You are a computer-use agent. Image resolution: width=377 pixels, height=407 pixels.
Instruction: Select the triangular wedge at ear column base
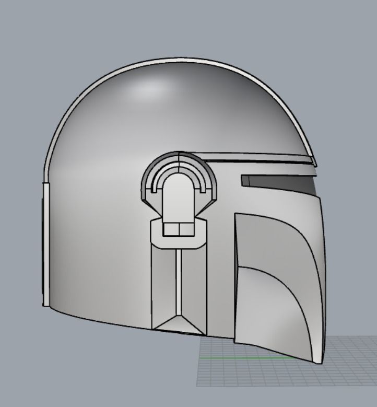[179, 324]
